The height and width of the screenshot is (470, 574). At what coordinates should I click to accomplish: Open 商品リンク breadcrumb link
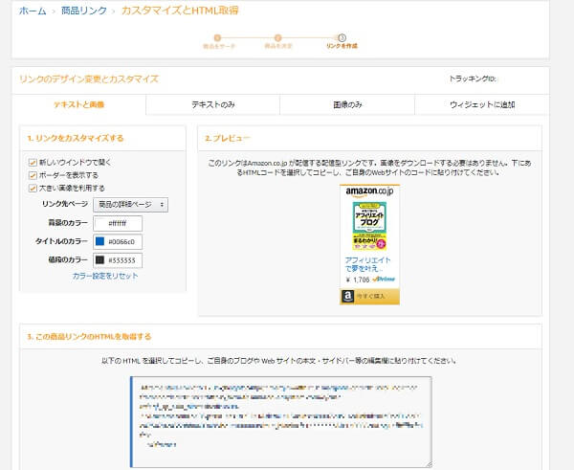84,11
